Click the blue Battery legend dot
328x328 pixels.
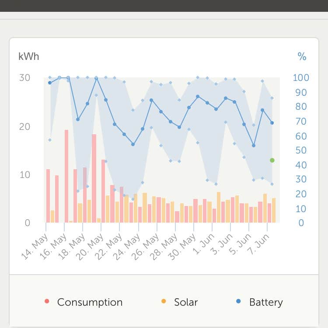click(238, 301)
